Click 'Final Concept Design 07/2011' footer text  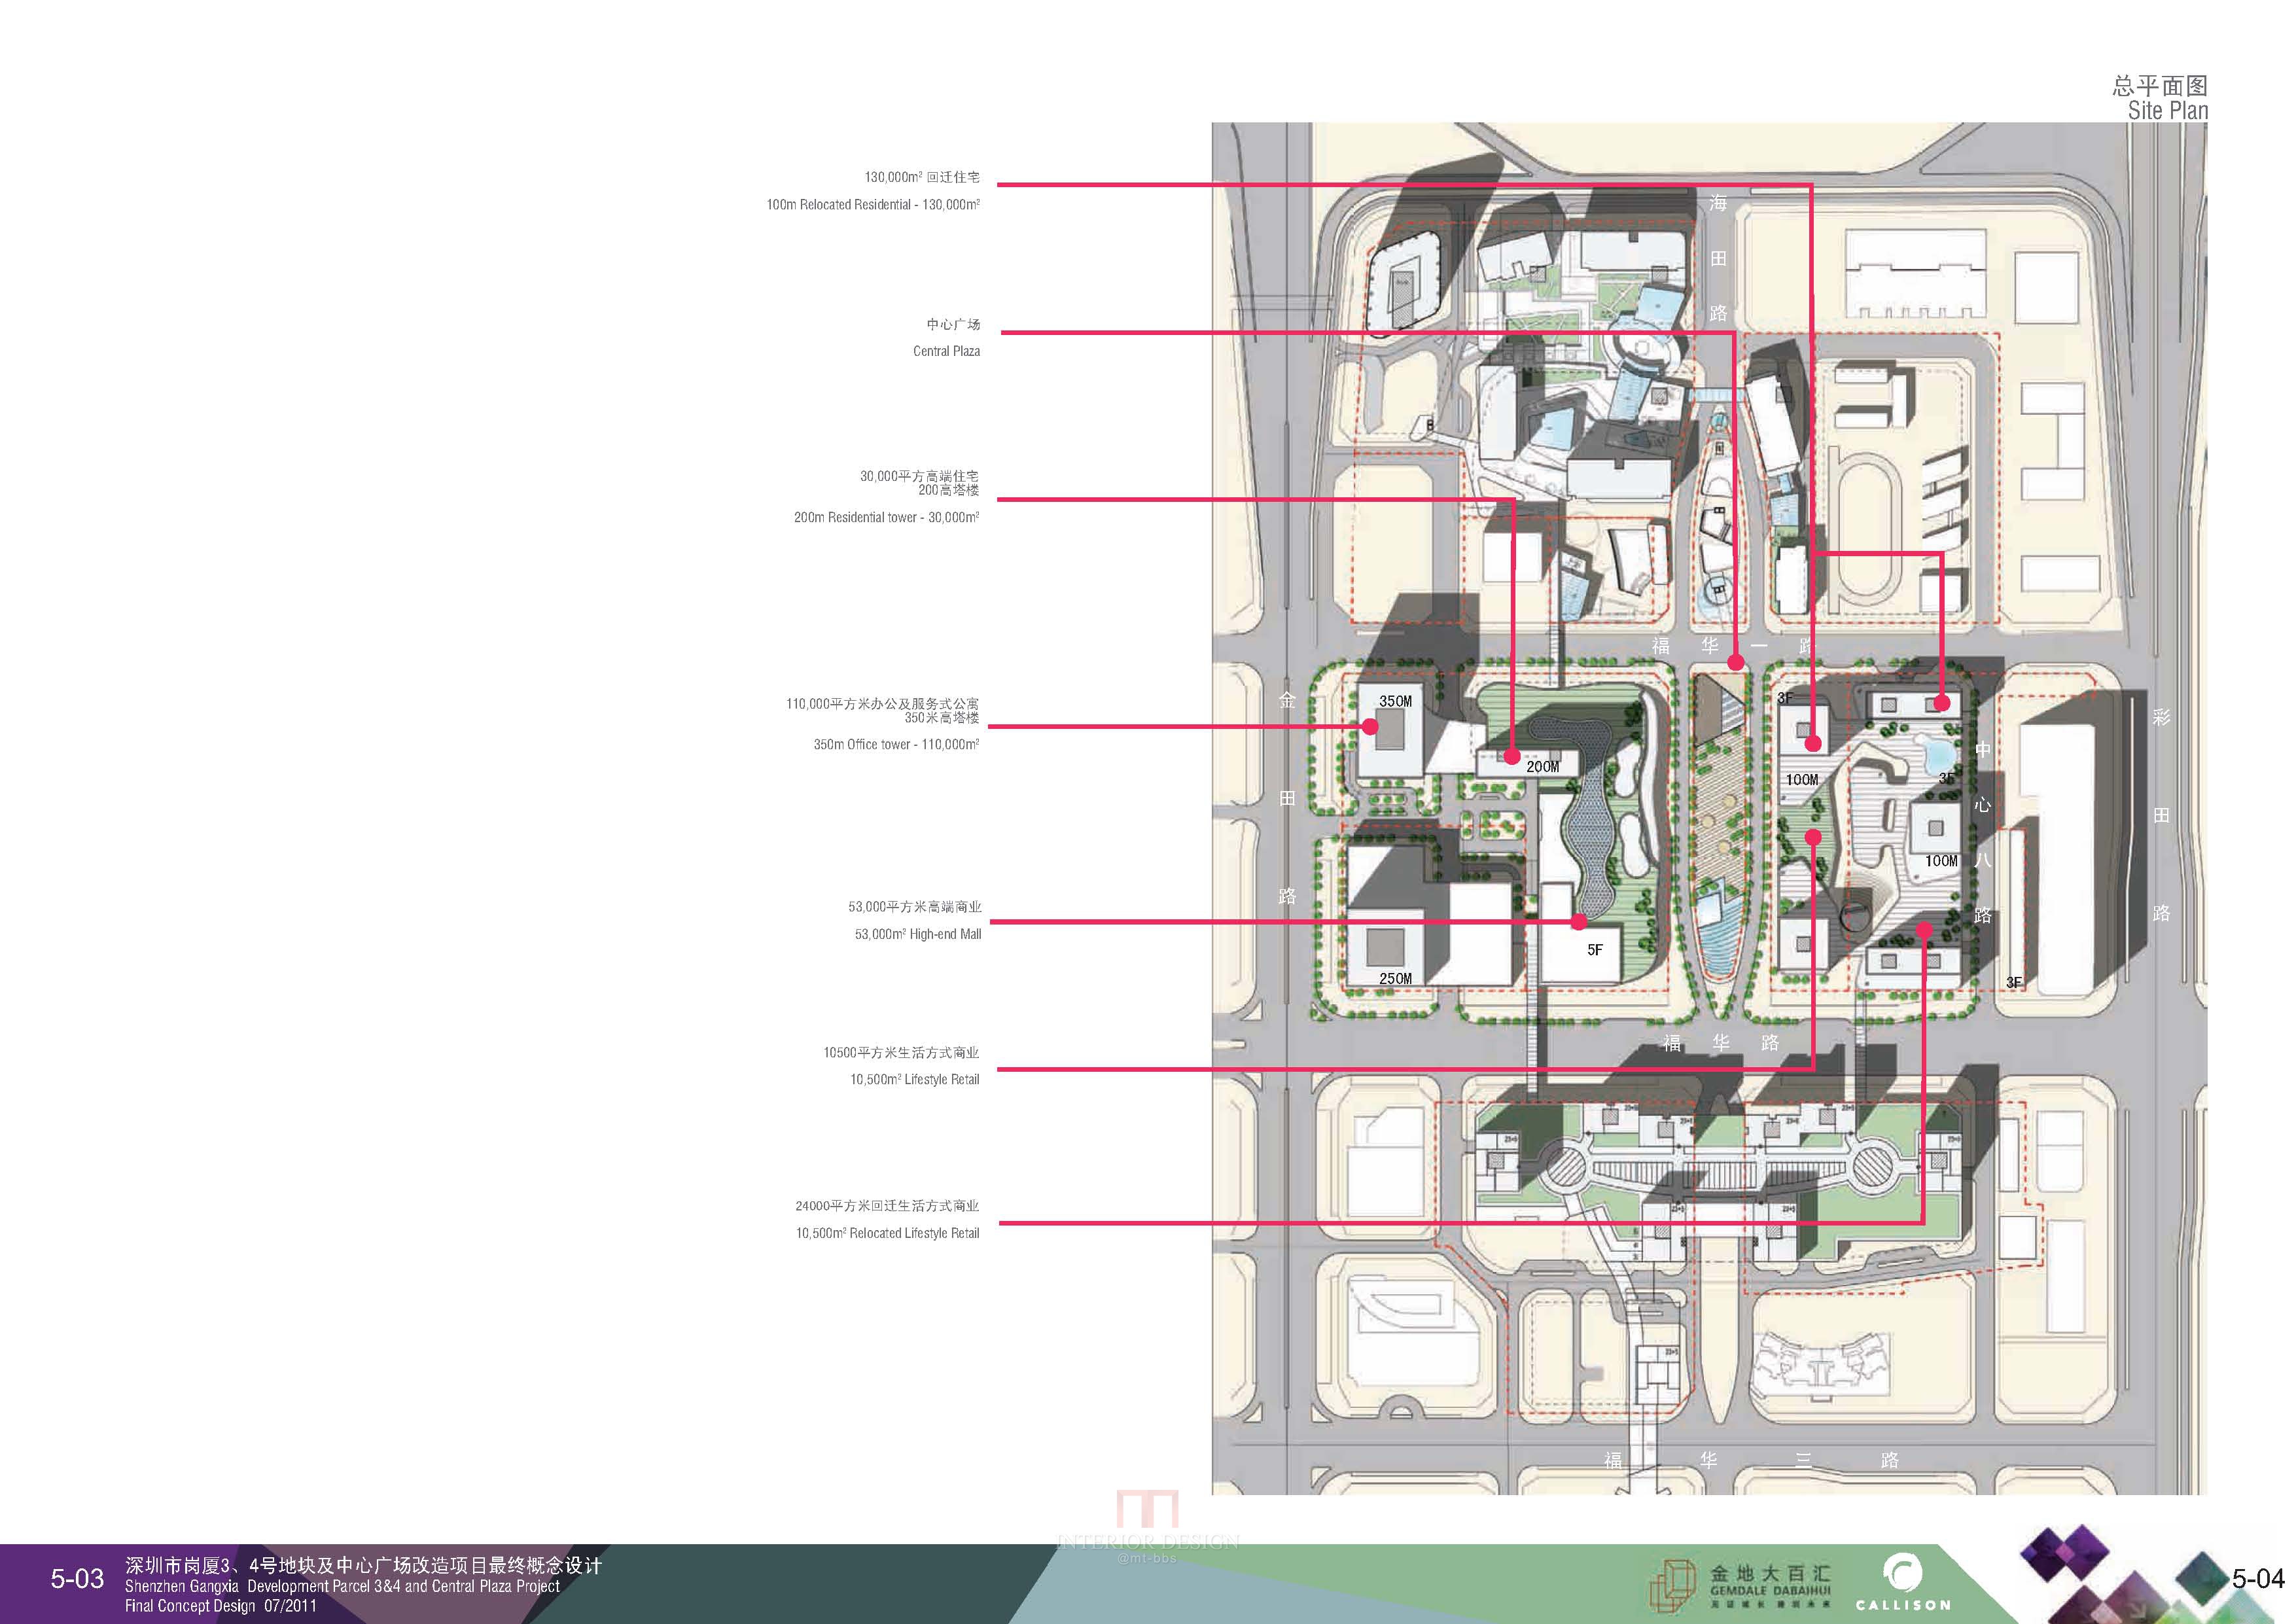click(x=220, y=1607)
